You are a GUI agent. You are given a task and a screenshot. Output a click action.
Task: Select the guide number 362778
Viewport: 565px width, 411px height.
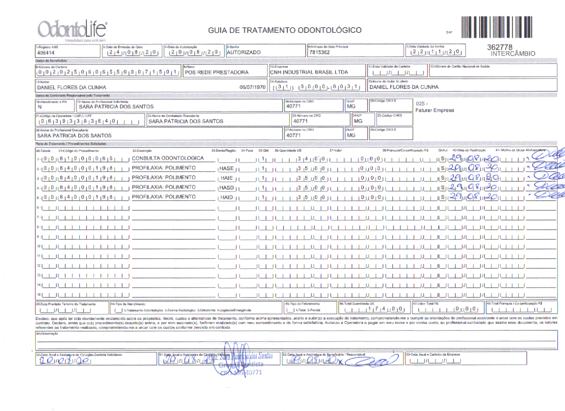click(x=499, y=47)
